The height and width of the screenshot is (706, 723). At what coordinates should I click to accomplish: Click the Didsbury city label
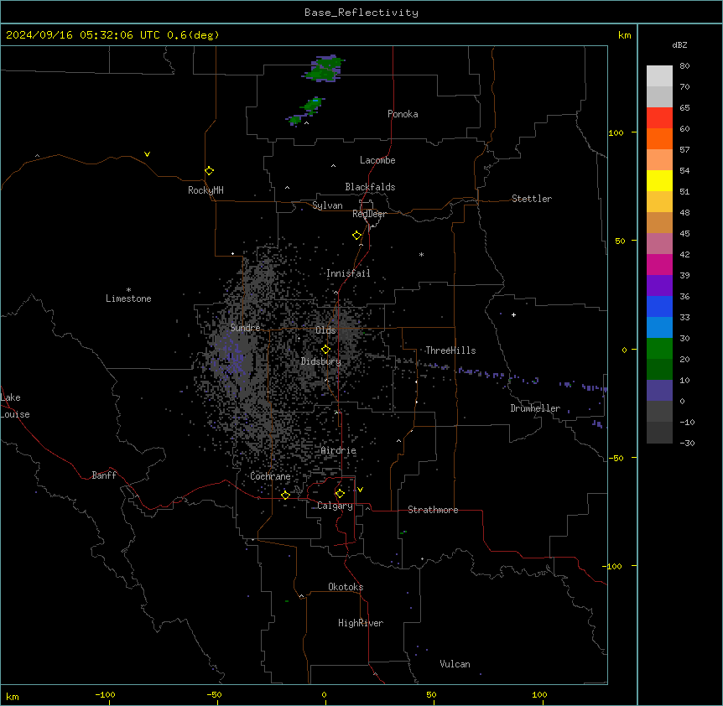point(321,361)
